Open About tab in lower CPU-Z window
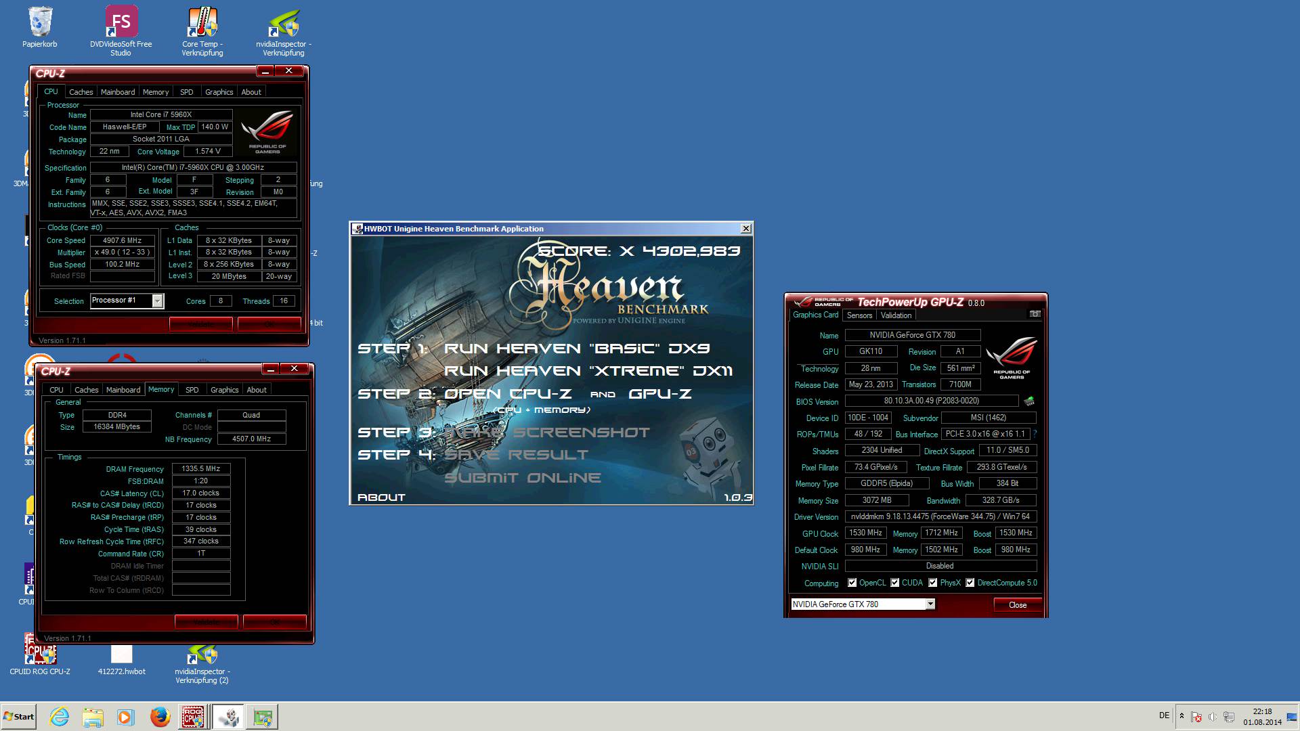The width and height of the screenshot is (1300, 731). click(257, 390)
